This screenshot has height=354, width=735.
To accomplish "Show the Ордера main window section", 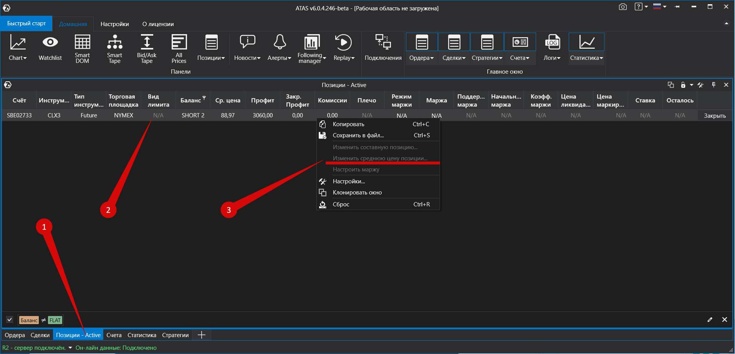I will click(x=422, y=48).
